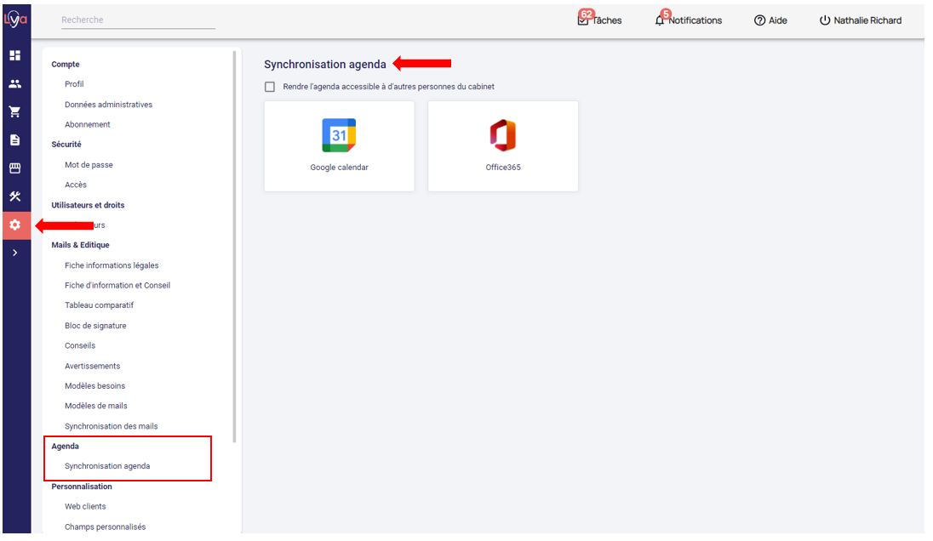Enable agenda access for cabinet members
The width and height of the screenshot is (933, 541).
tap(270, 87)
